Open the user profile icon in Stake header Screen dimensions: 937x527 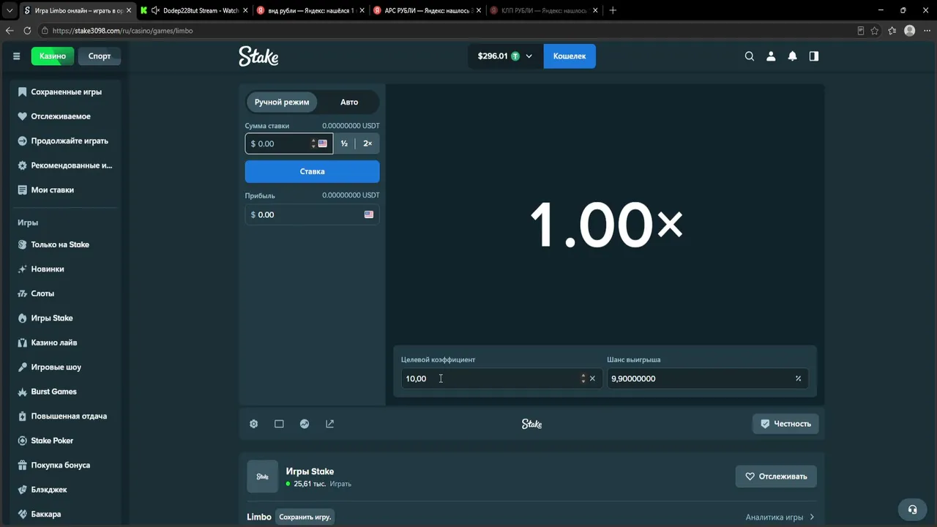(771, 56)
